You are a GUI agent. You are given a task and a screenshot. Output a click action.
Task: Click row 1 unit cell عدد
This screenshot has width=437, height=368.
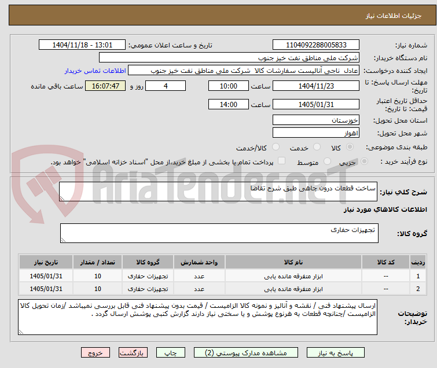click(199, 277)
